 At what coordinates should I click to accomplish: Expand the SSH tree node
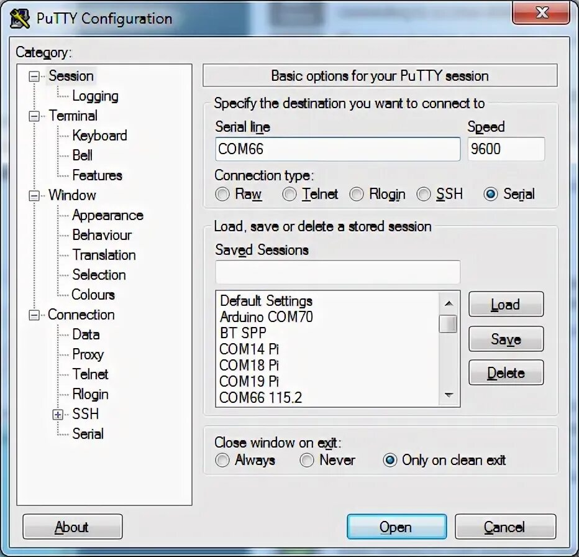[58, 415]
